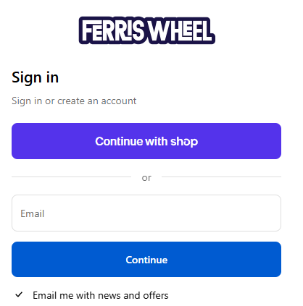Click the word FERRIS in the logo
This screenshot has width=303, height=306.
pos(112,30)
